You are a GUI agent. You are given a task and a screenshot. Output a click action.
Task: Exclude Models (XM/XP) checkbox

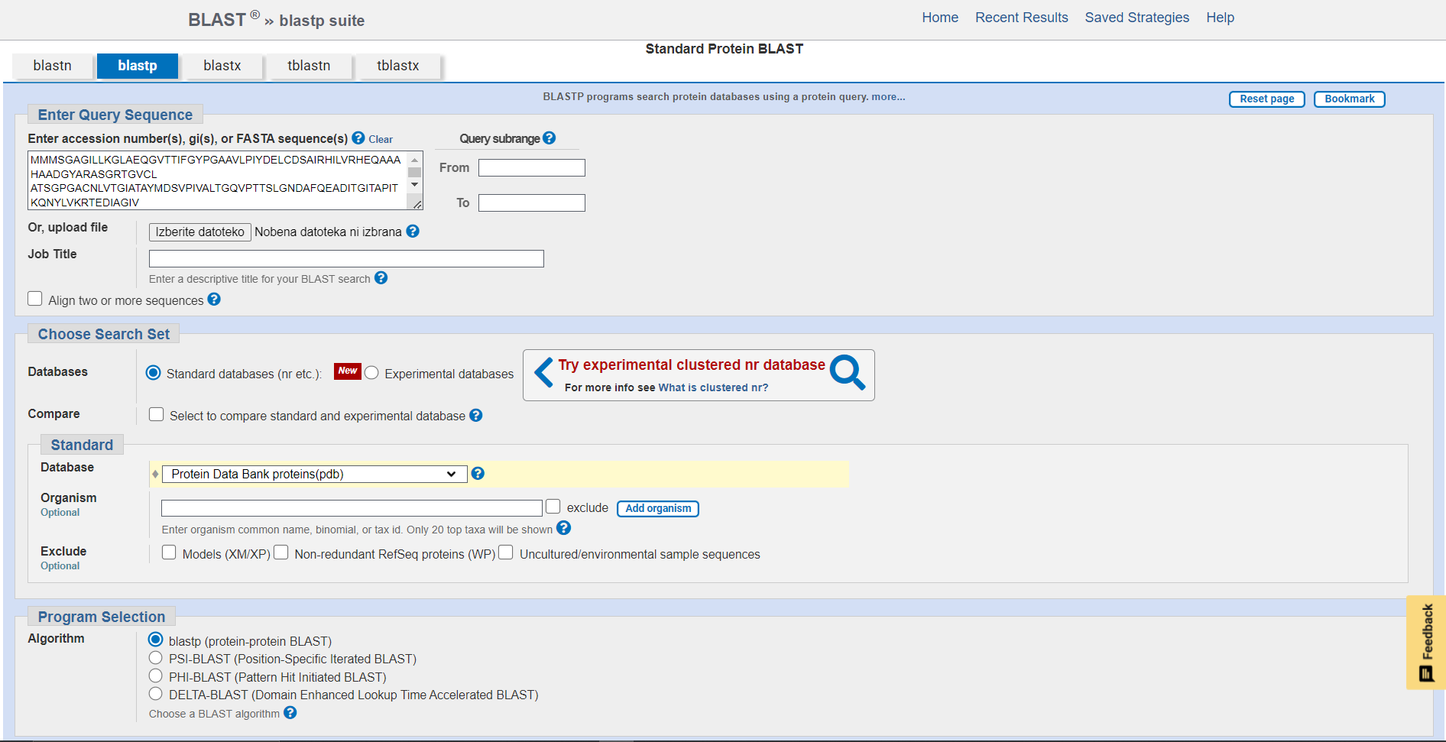pos(169,552)
